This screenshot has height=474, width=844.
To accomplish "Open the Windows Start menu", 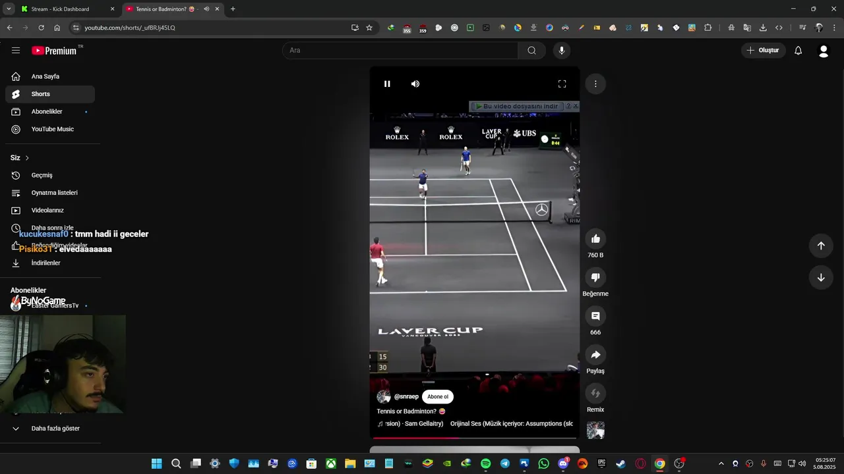I will pyautogui.click(x=157, y=463).
